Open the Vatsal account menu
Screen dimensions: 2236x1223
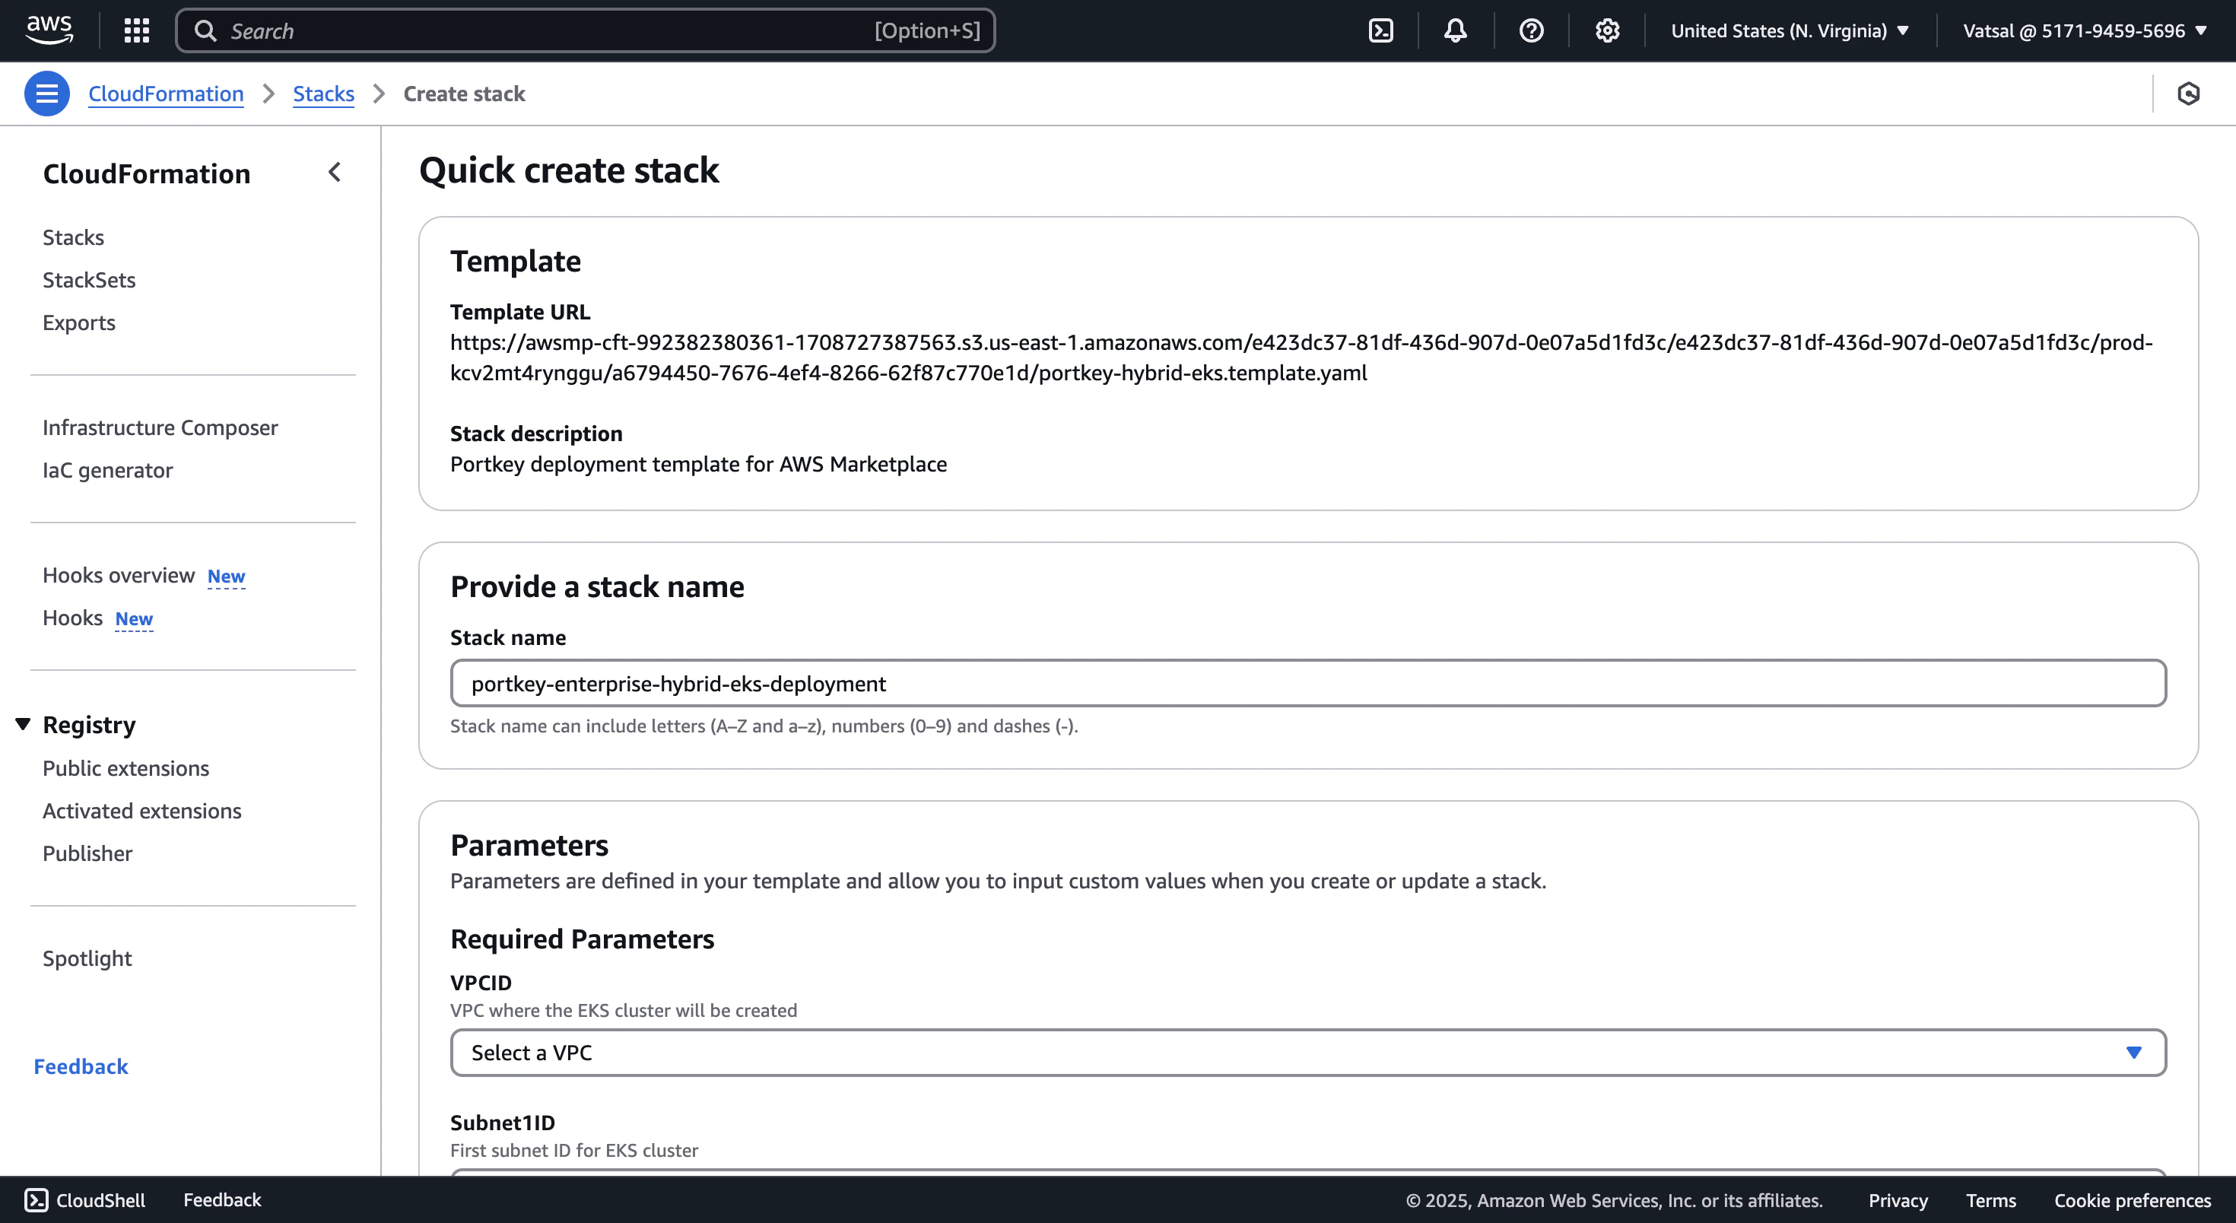click(x=2084, y=30)
